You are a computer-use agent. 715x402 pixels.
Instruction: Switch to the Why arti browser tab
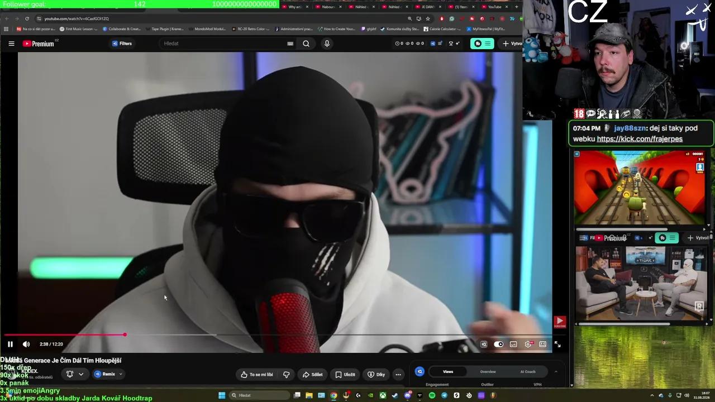295,7
